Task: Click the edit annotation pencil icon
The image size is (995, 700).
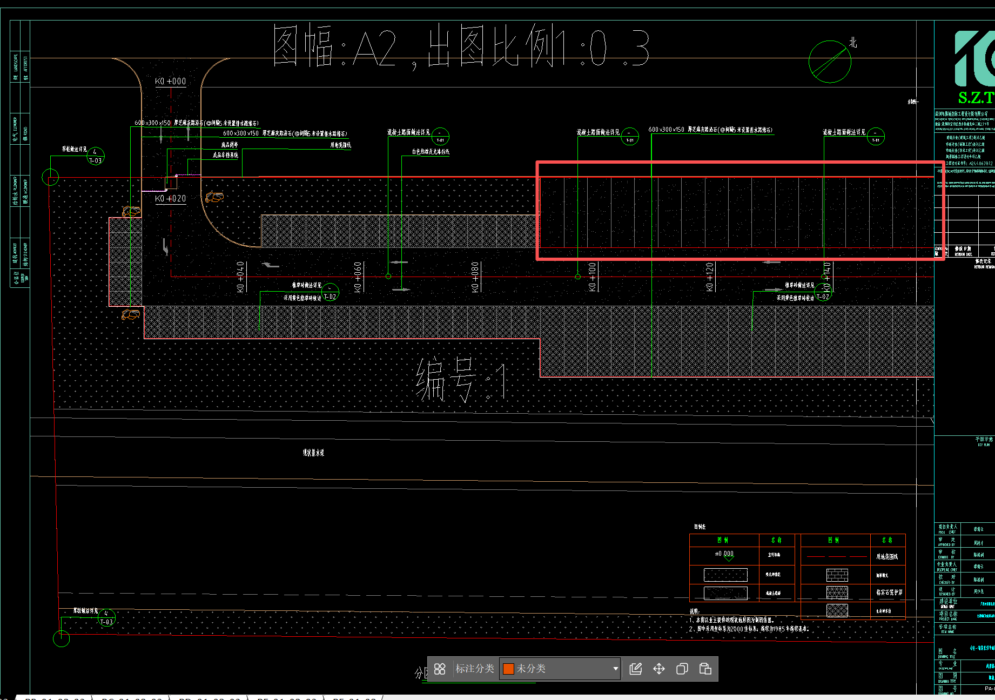Action: 636,669
